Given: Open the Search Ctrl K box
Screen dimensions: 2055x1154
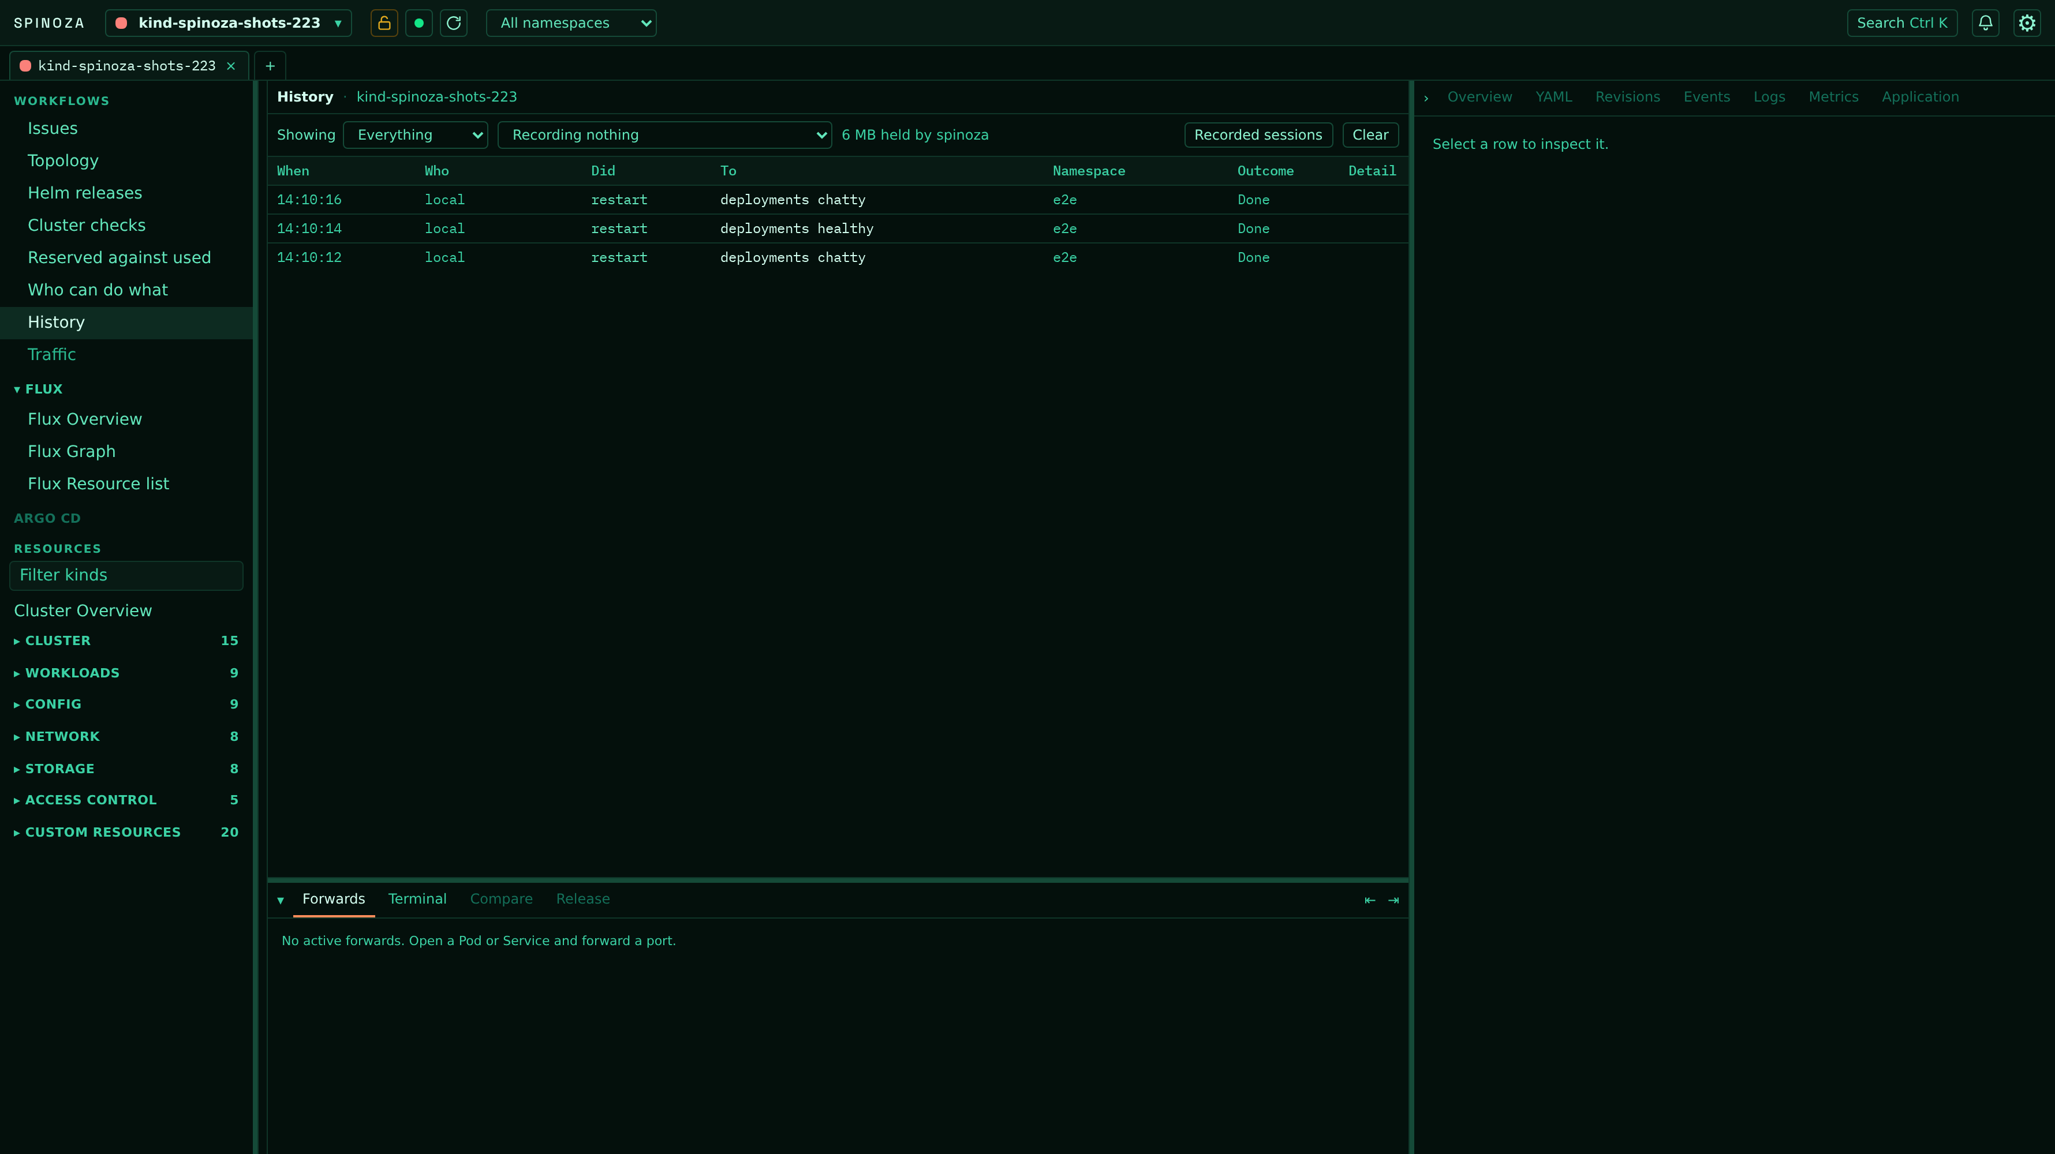Looking at the screenshot, I should click(x=1902, y=23).
